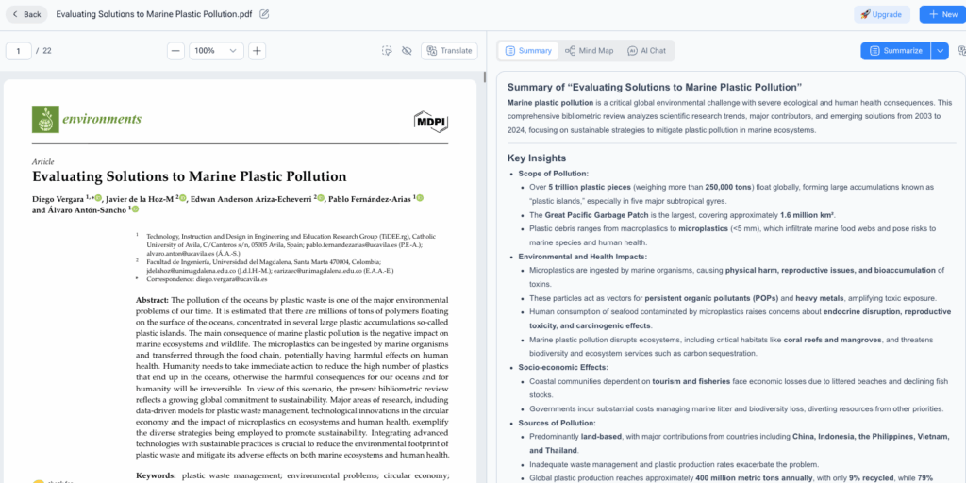This screenshot has height=483, width=966.
Task: Open ORCID icon beside Edwan Anderson Ariza-Echeverri
Action: (321, 198)
